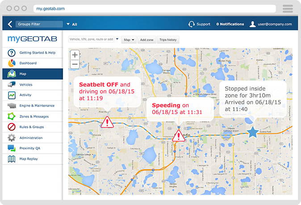The height and width of the screenshot is (205, 301).
Task: Focus the Groups Filter field
Action: point(39,24)
